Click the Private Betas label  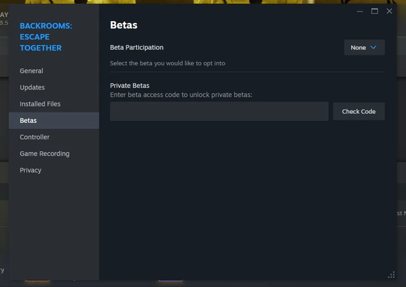pyautogui.click(x=130, y=86)
